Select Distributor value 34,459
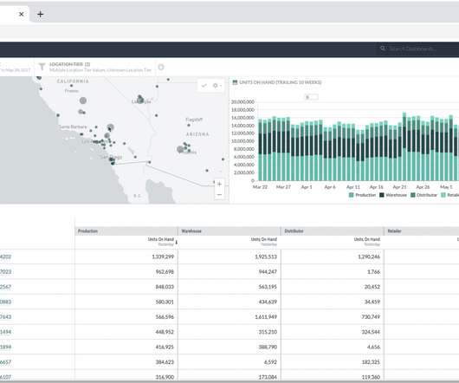Viewport: 459px width, 383px height. click(x=372, y=302)
